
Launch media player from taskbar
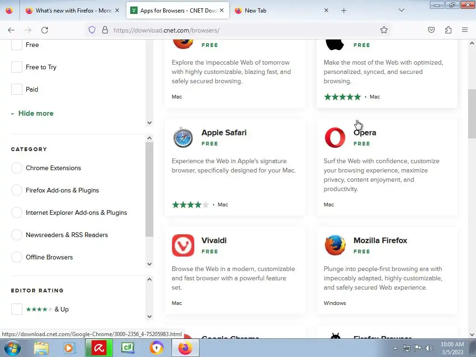pos(69,348)
